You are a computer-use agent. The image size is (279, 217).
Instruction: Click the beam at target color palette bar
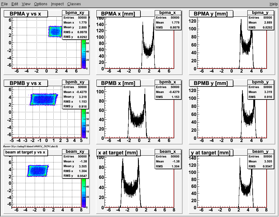point(84,193)
